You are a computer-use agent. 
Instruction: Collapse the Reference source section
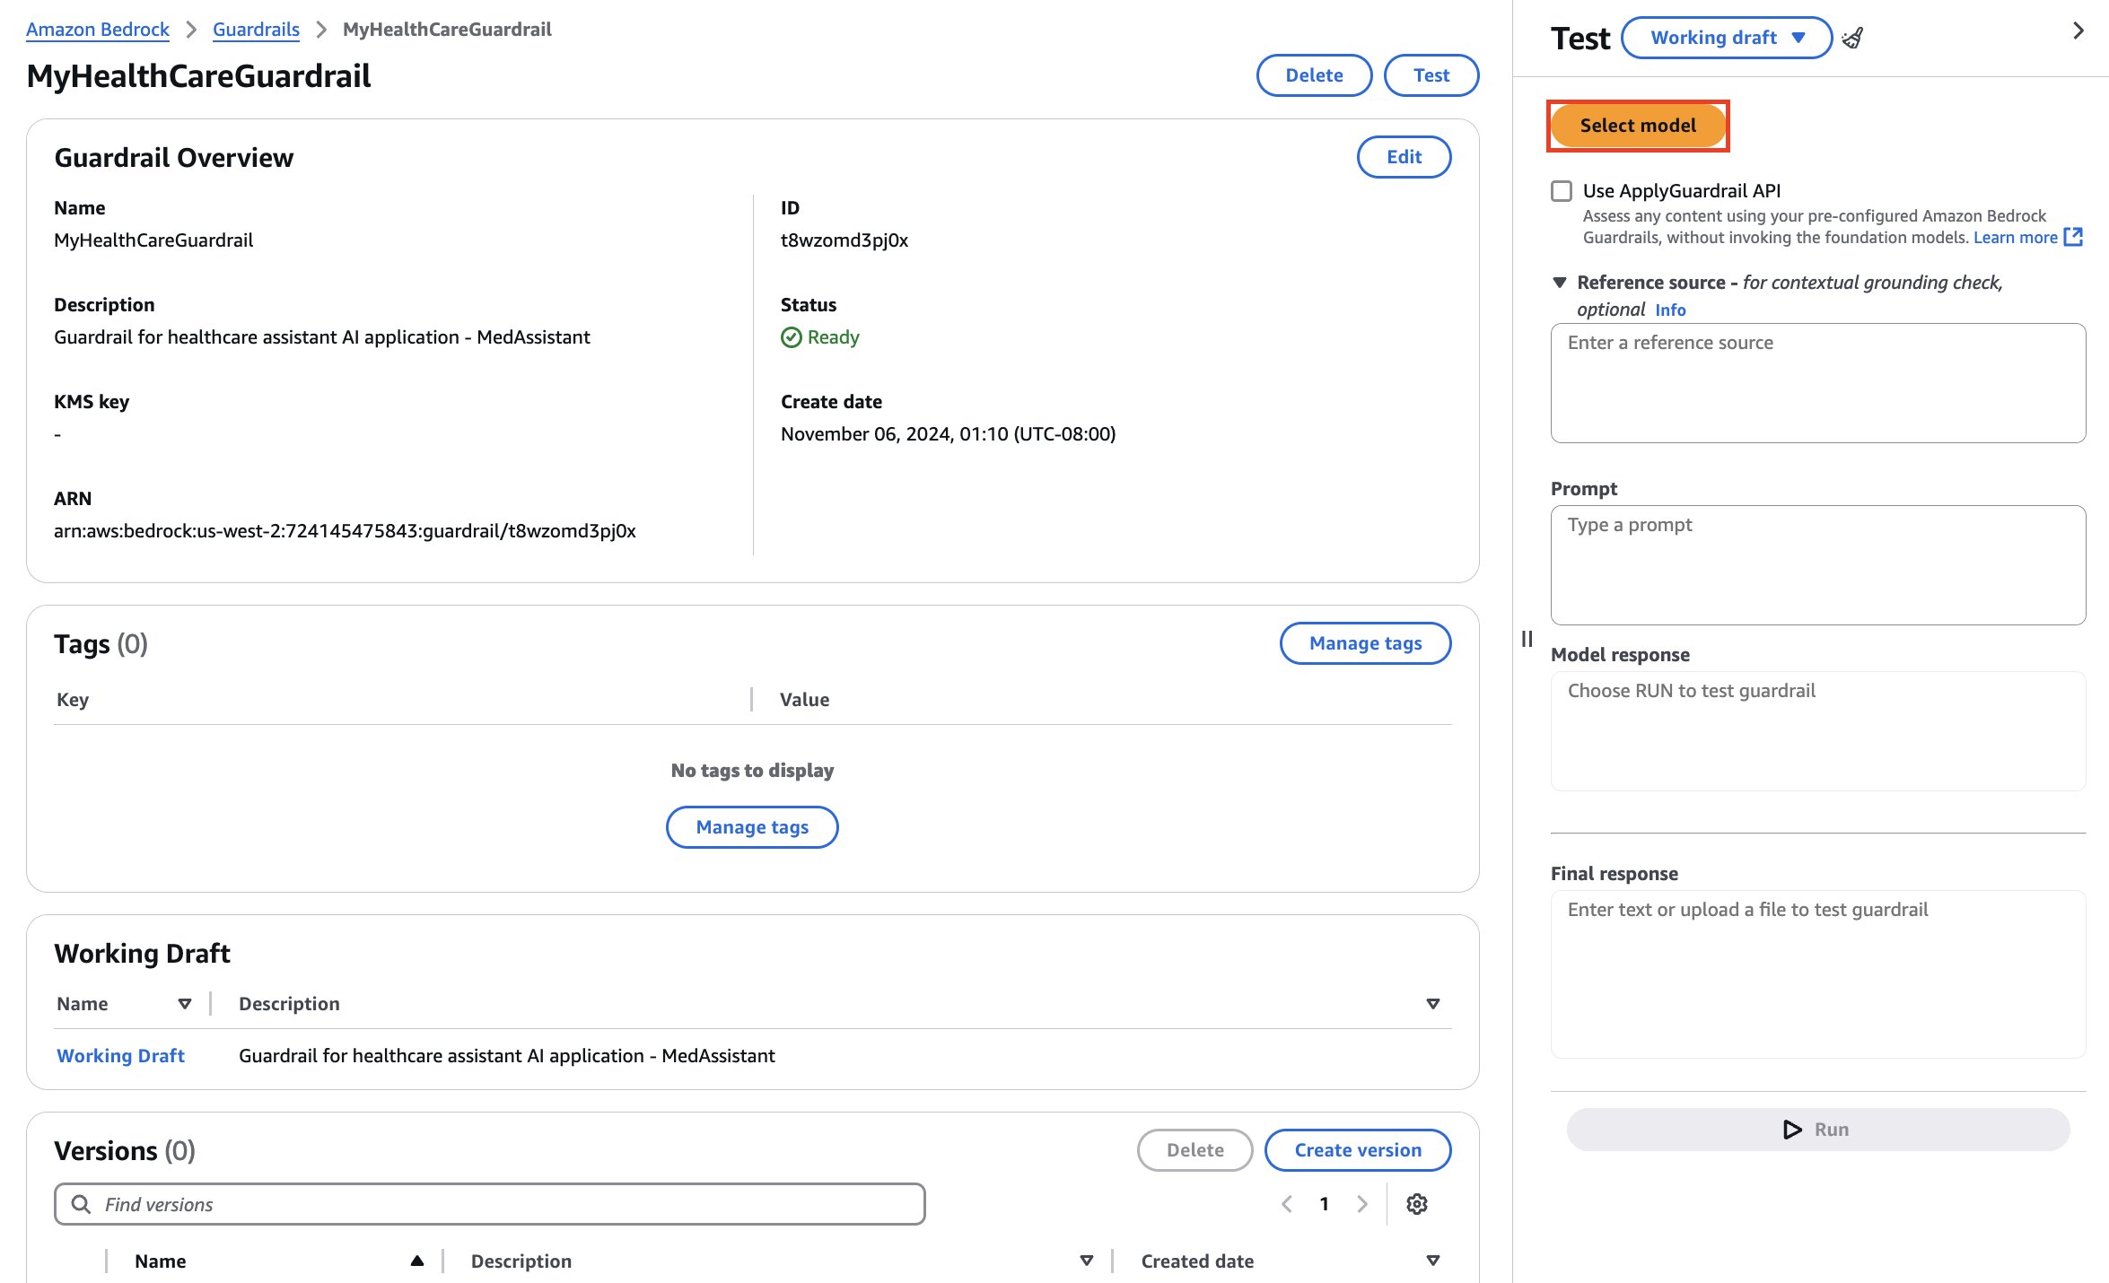1560,283
